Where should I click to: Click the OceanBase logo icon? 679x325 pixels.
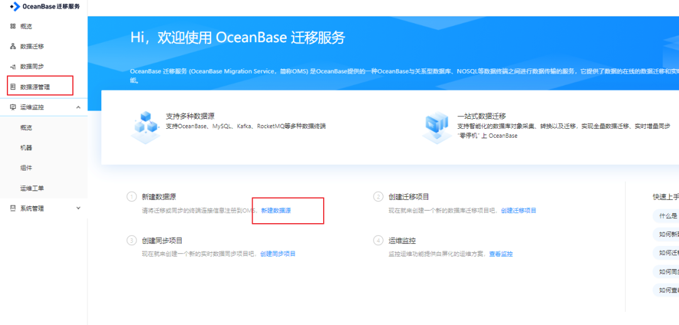[14, 6]
